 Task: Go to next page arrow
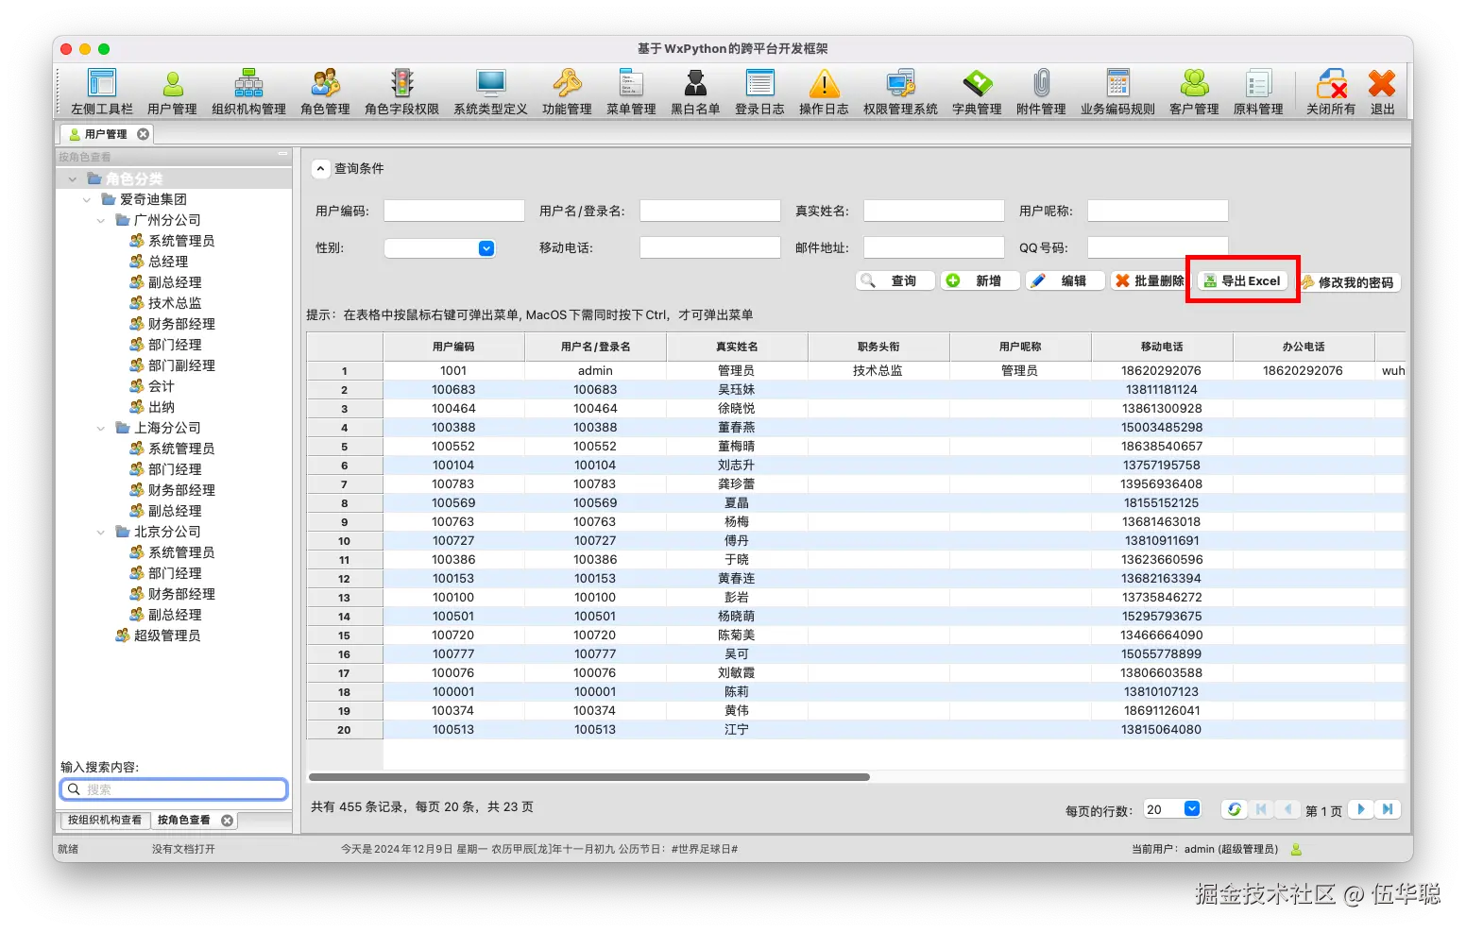(x=1361, y=809)
